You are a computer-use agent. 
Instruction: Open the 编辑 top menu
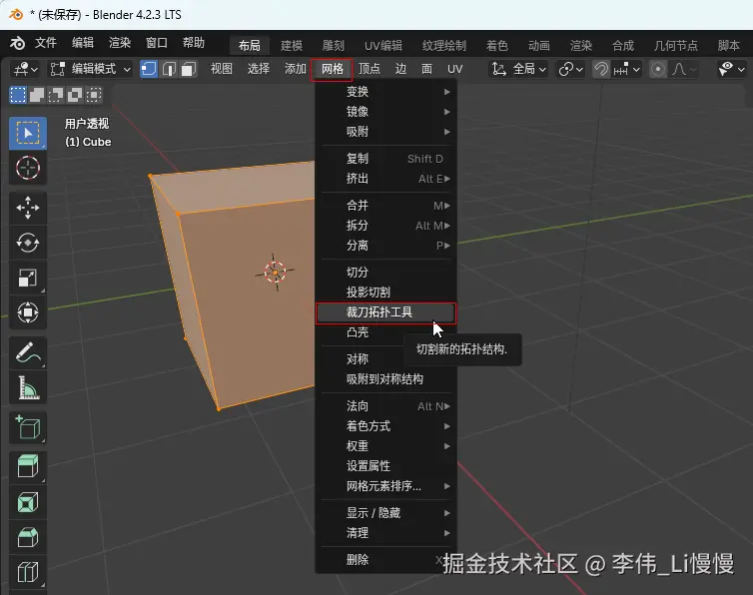83,43
